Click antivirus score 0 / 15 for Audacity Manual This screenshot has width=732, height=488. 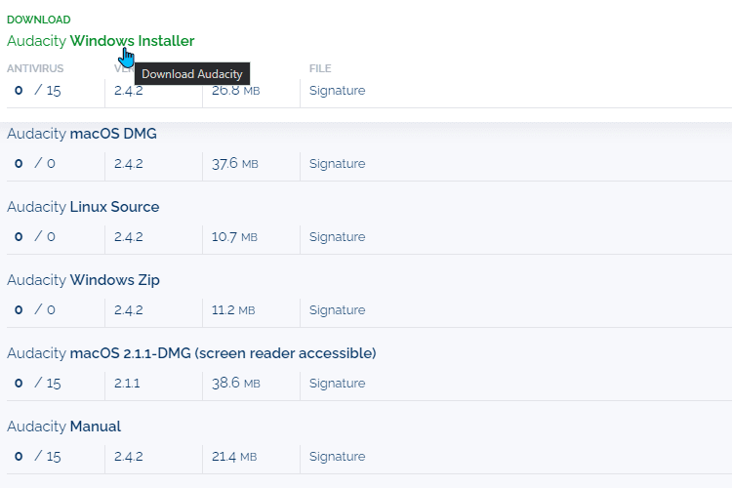coord(38,457)
